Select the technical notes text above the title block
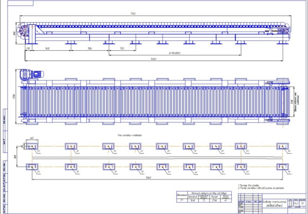Viewport: 308px width, 214px height. pyautogui.click(x=261, y=187)
